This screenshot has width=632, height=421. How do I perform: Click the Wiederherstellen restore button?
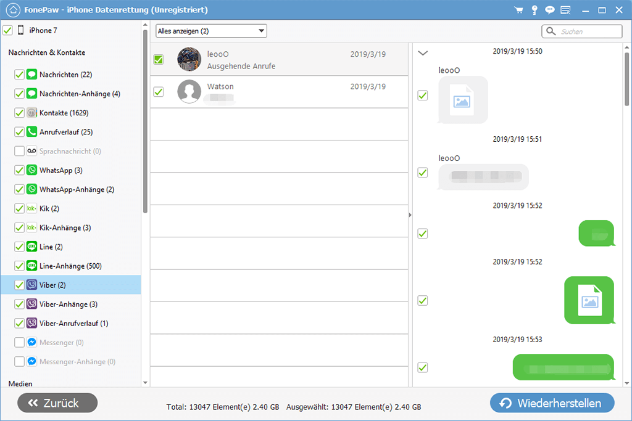pos(552,403)
